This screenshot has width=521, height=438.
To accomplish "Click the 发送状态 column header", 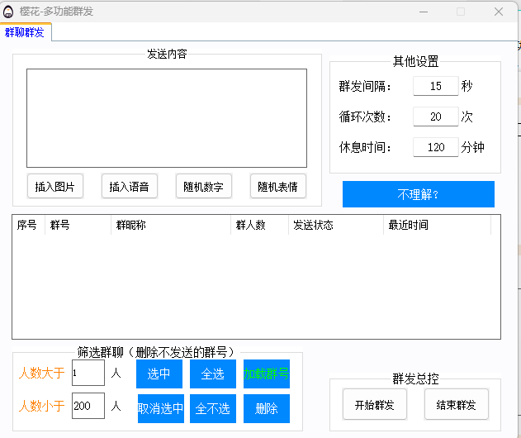I will point(336,225).
